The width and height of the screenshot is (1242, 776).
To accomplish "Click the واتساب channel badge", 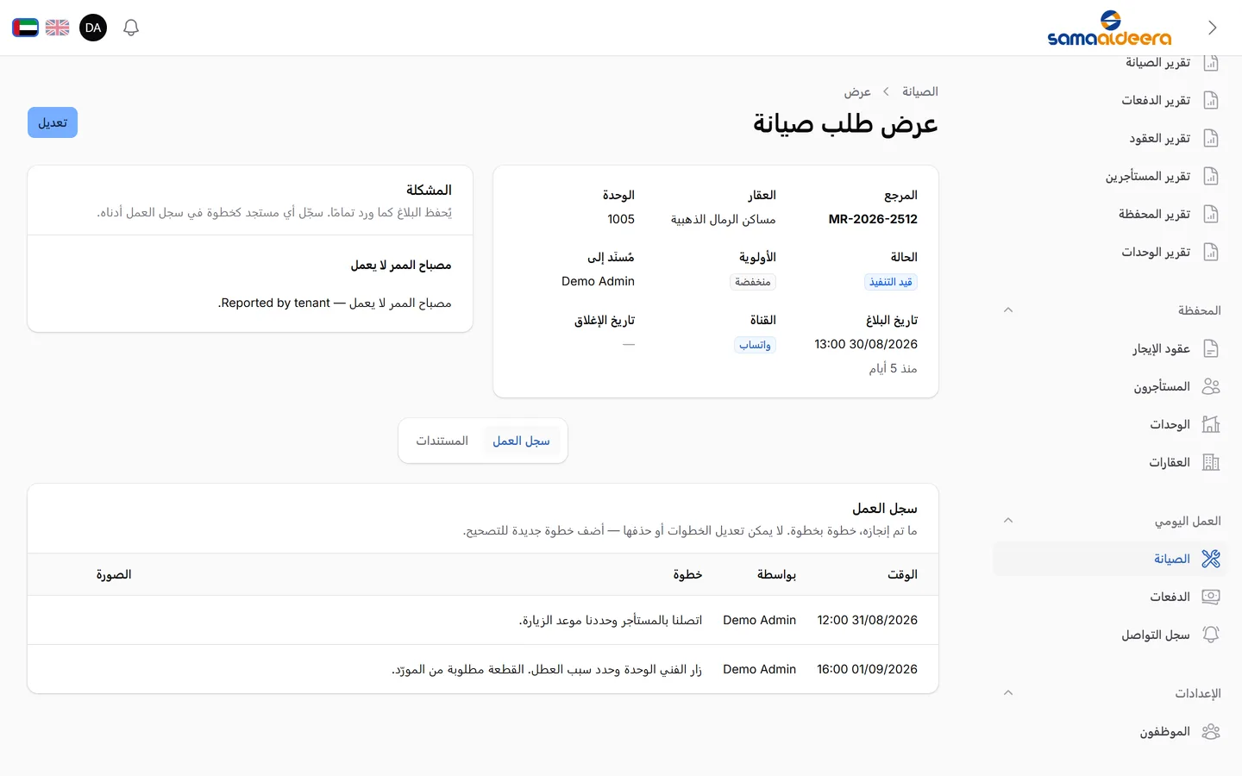I will [x=755, y=345].
